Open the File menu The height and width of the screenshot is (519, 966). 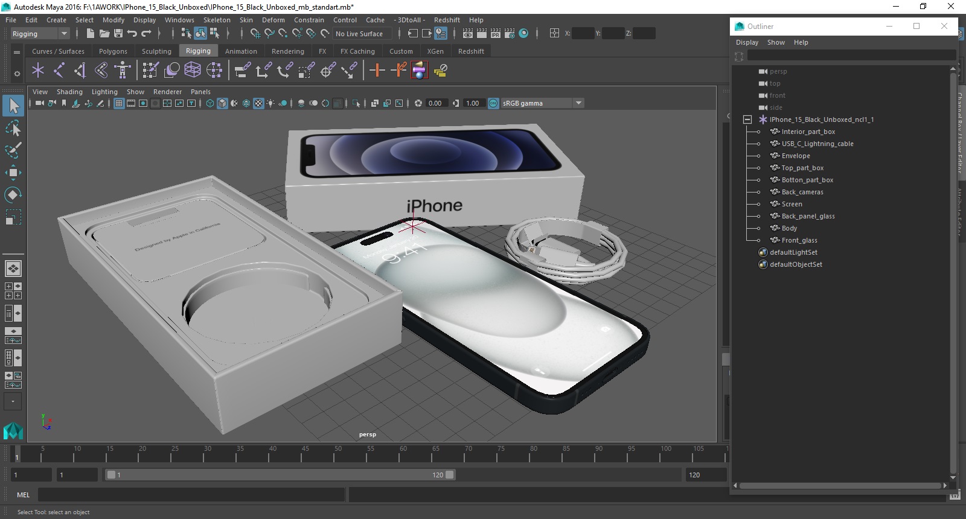click(11, 20)
